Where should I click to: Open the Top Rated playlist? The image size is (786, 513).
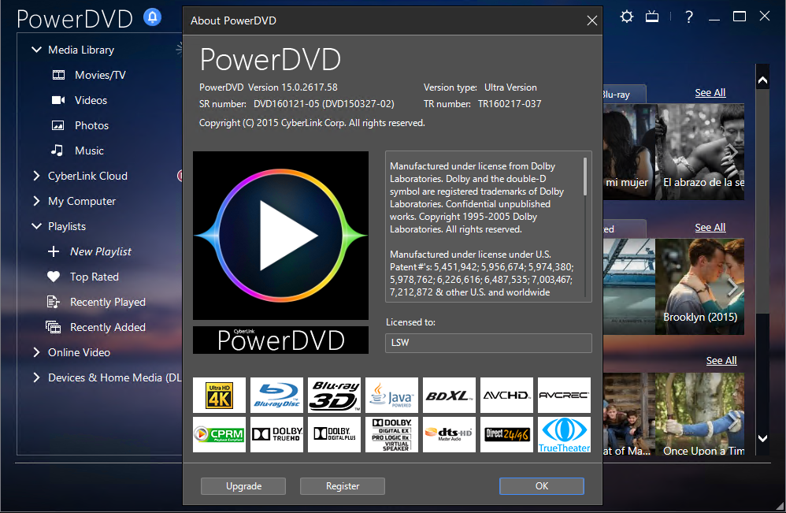pos(95,277)
